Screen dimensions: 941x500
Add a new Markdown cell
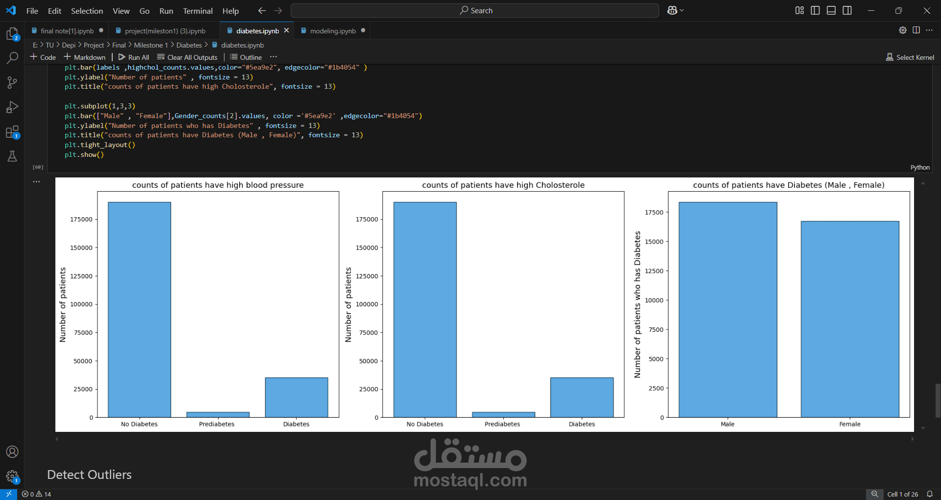pos(85,57)
